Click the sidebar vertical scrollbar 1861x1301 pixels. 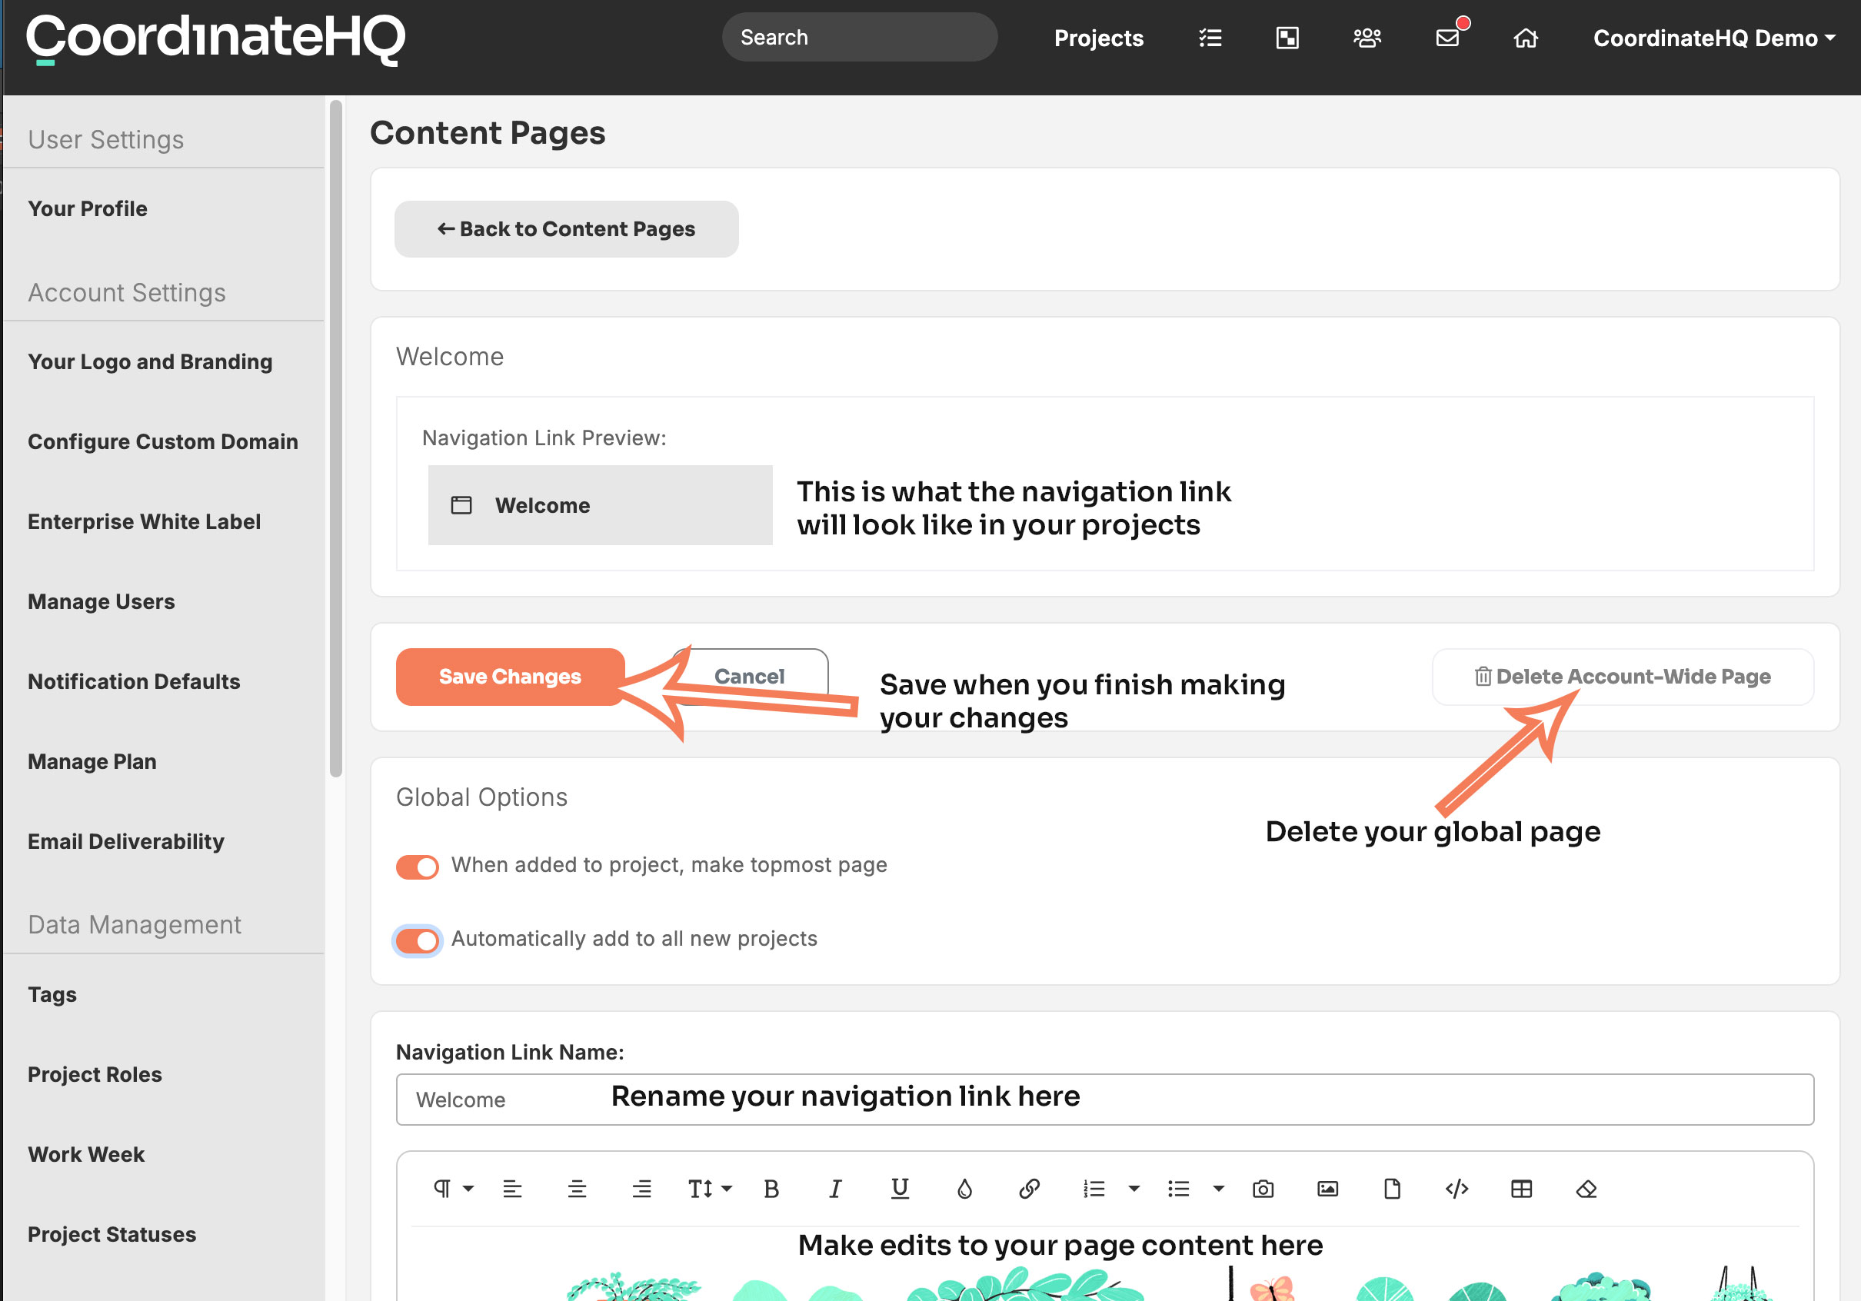point(335,438)
